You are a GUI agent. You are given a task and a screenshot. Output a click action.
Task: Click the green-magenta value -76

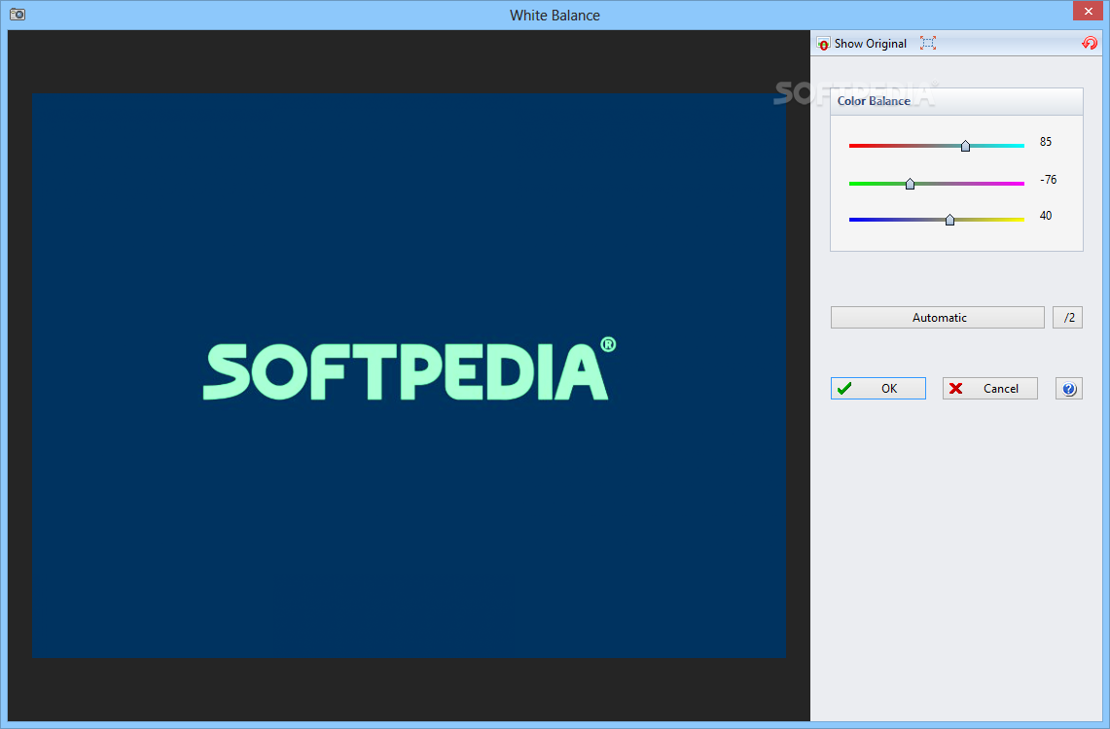point(1049,180)
